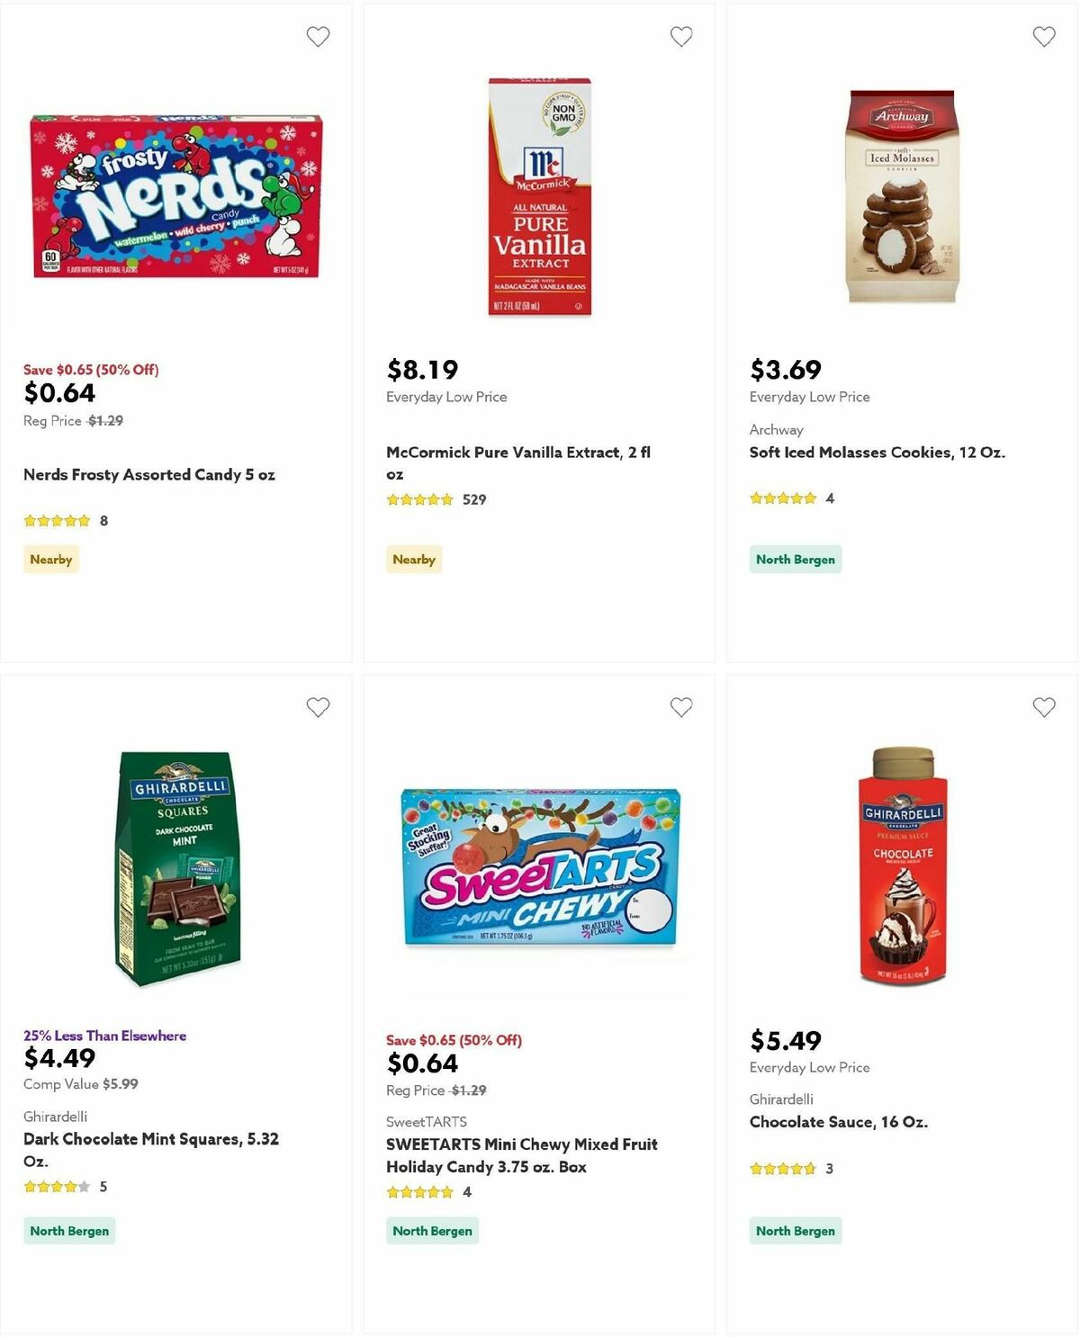Screen dimensions: 1080x1337
Task: Click the Nearby badge under McCormick vanilla
Action: [x=414, y=559]
